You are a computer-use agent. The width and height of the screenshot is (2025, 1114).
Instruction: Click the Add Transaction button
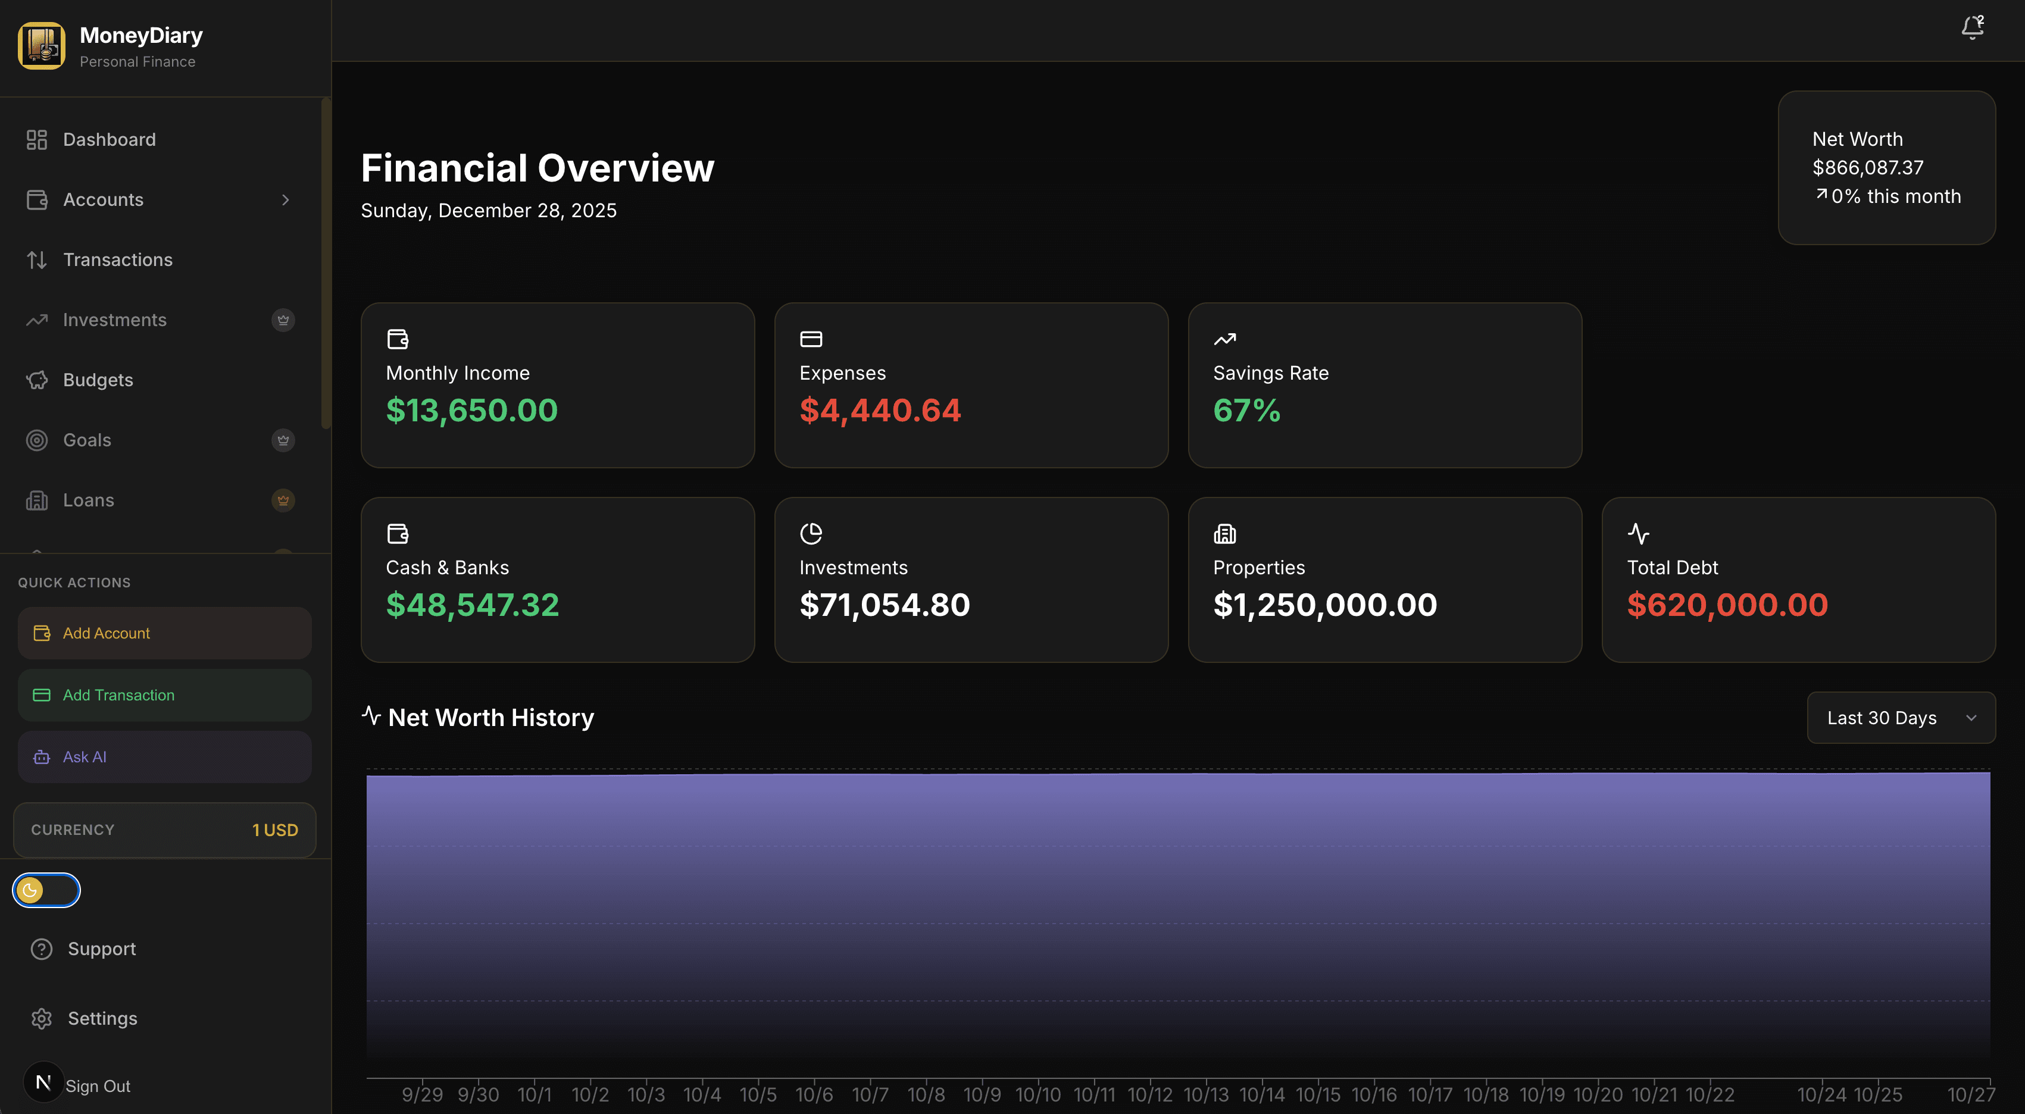[164, 695]
